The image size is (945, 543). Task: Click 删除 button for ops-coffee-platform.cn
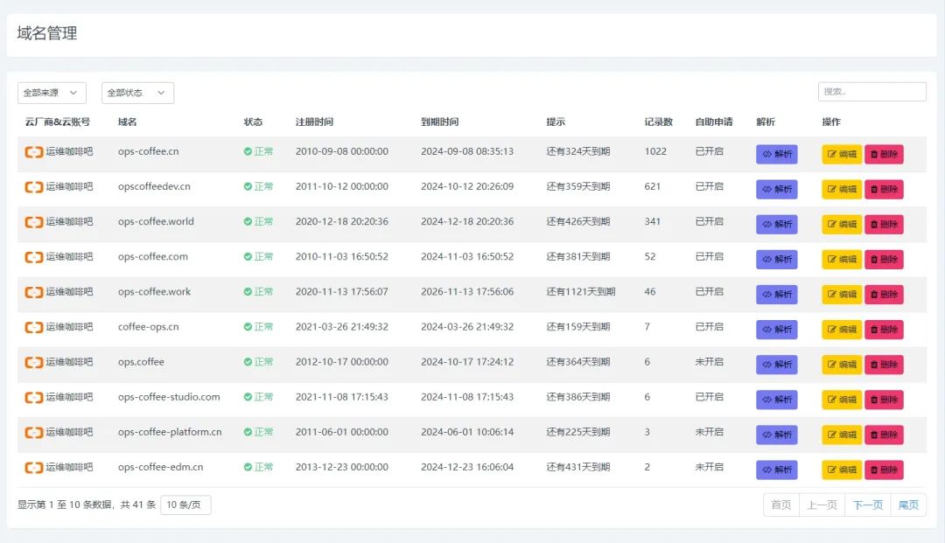tap(884, 435)
